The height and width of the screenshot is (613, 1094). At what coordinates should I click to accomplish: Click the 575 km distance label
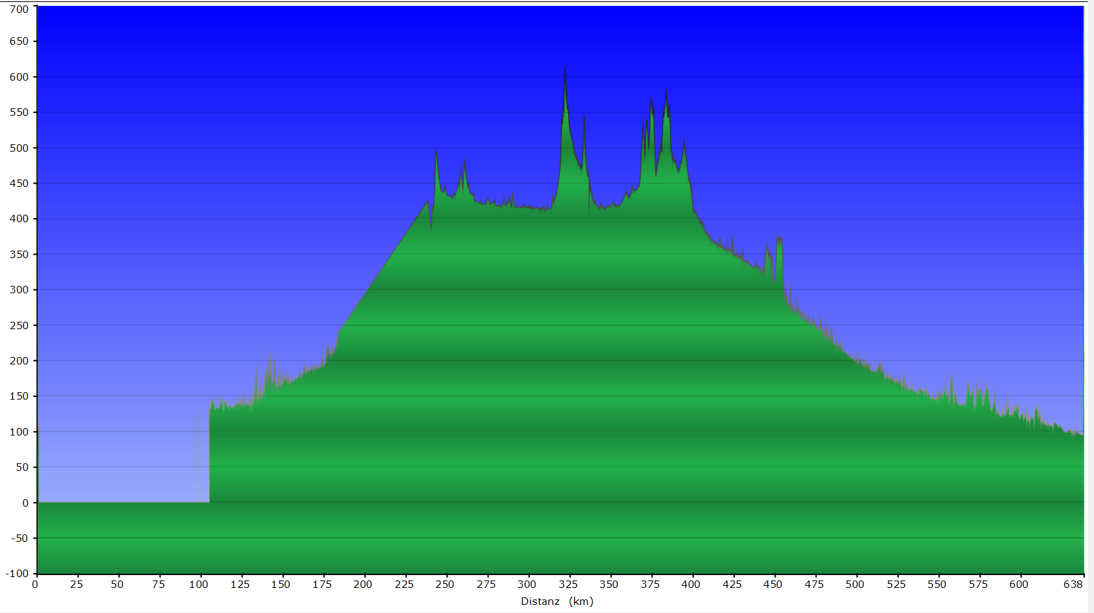(978, 585)
